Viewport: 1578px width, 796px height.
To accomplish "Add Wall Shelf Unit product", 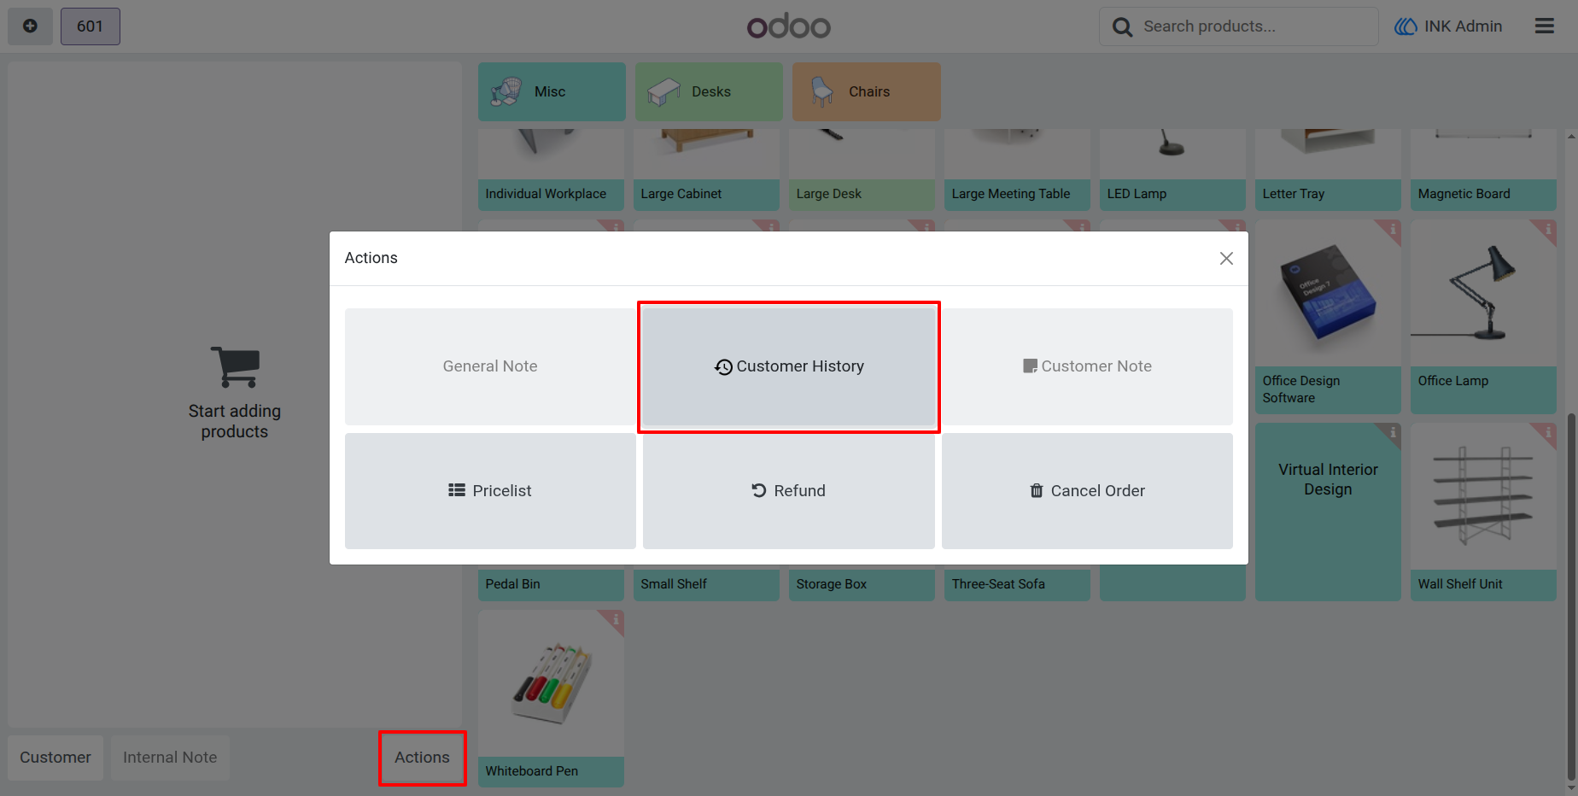I will pos(1483,512).
